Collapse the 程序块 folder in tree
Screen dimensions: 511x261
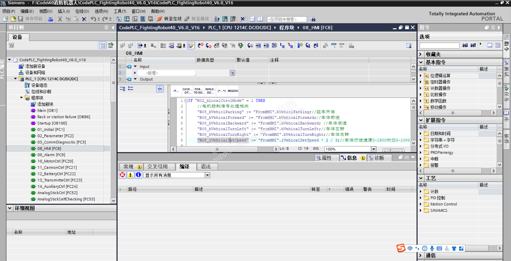coord(22,98)
